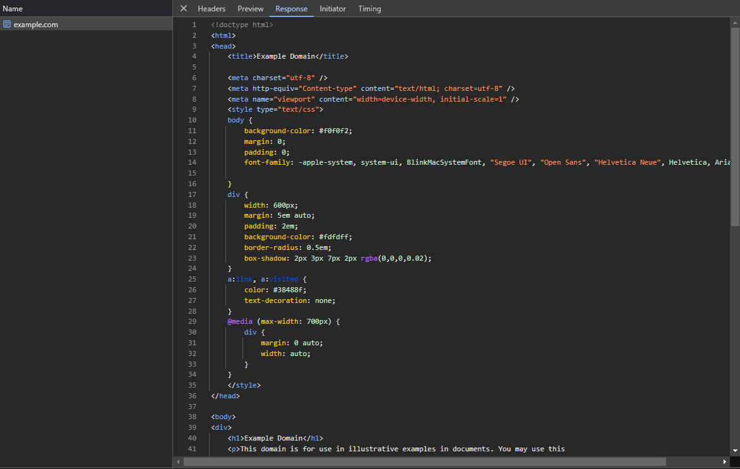Click the scroll left arrow at bottom
Viewport: 740px width, 469px height.
pos(179,462)
